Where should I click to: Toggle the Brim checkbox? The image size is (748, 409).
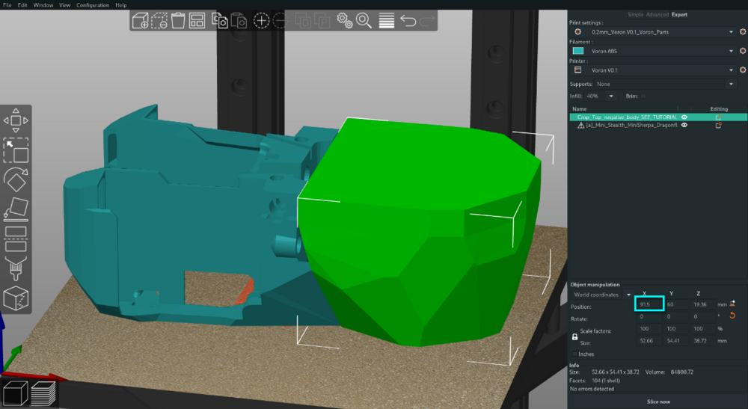click(x=643, y=96)
